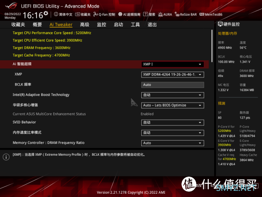
Task: Open 内存速度比率模式 dropdown
Action: [x=172, y=133]
